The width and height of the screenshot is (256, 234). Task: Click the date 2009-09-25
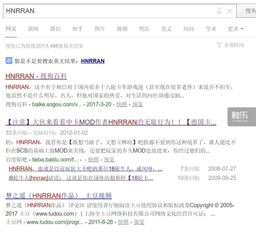[x=222, y=178]
